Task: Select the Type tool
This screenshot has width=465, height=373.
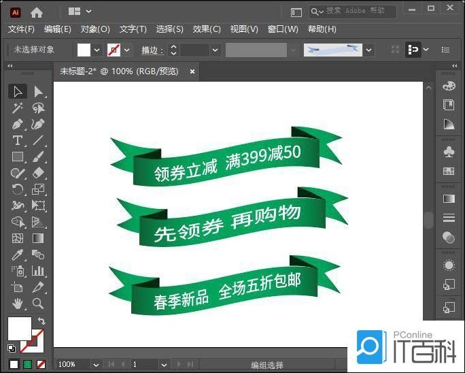Action: (18, 140)
